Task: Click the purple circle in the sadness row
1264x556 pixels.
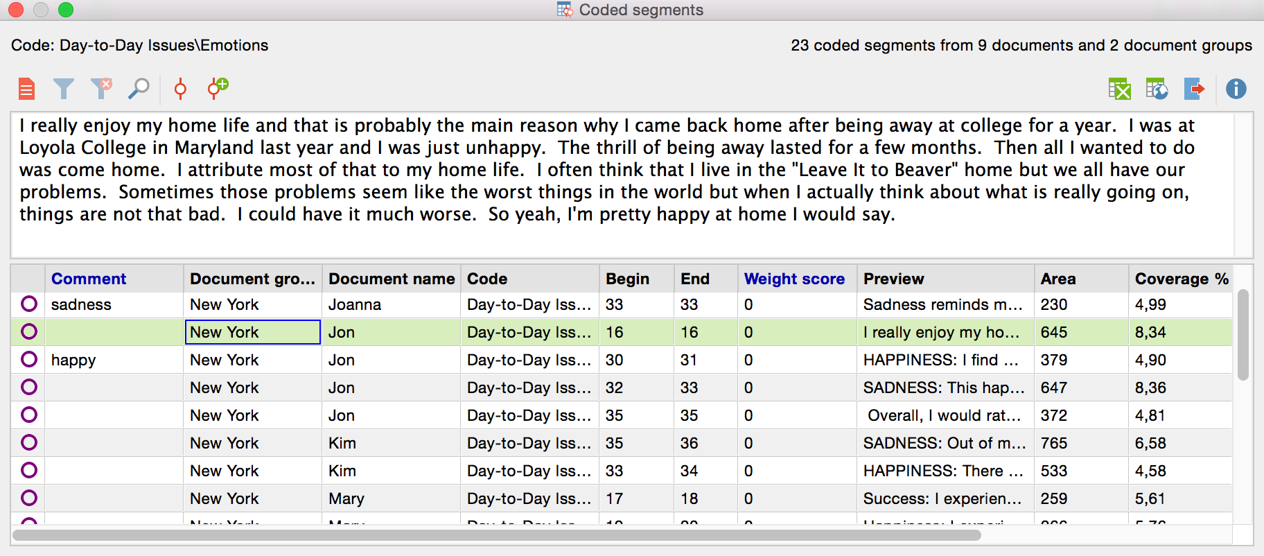Action: point(29,304)
